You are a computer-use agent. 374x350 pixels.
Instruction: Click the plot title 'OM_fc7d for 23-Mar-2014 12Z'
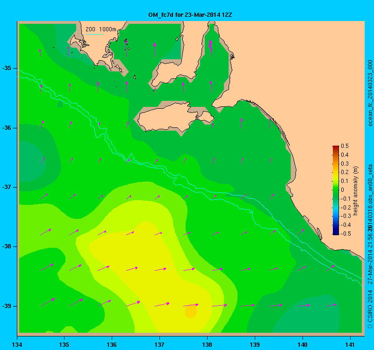tap(190, 15)
